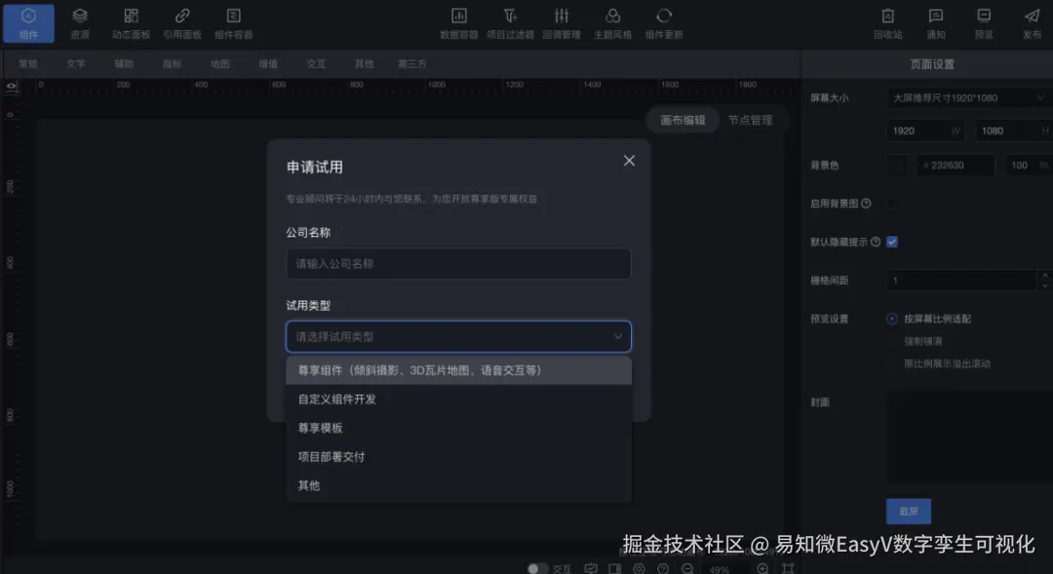
Task: Click the bottom bar monitor chart icon
Action: [590, 568]
